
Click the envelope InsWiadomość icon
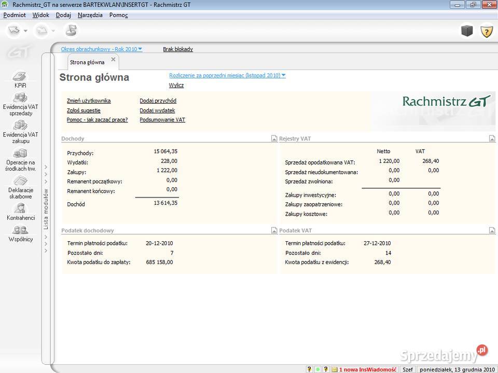tap(335, 369)
